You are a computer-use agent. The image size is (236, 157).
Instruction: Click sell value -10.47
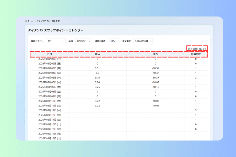coord(155,73)
